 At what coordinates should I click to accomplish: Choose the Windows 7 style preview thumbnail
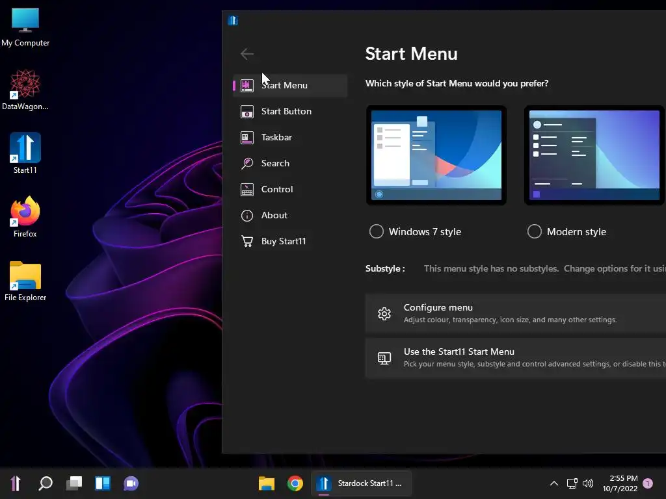(x=436, y=155)
